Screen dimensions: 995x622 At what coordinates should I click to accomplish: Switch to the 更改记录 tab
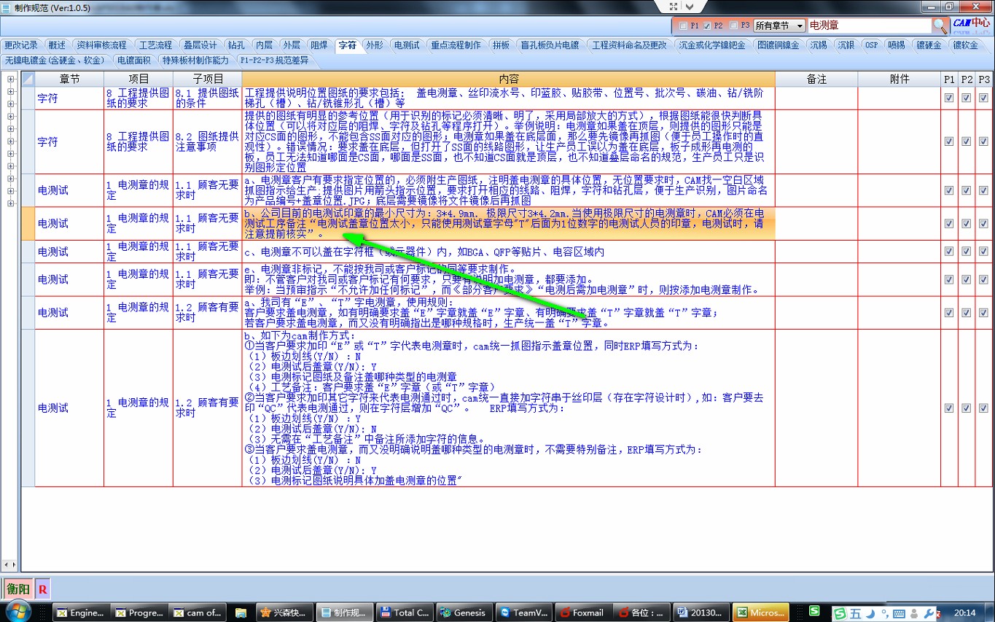coord(21,45)
